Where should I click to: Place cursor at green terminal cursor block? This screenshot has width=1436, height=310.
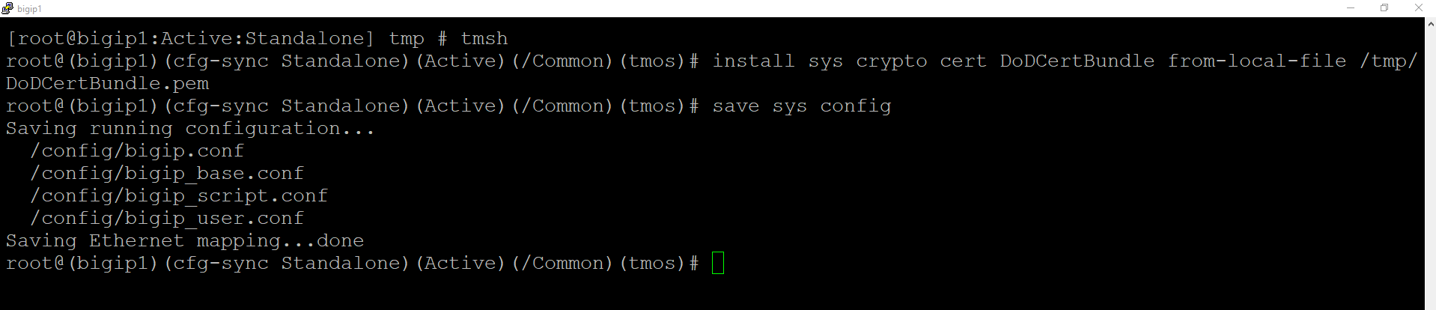point(718,263)
